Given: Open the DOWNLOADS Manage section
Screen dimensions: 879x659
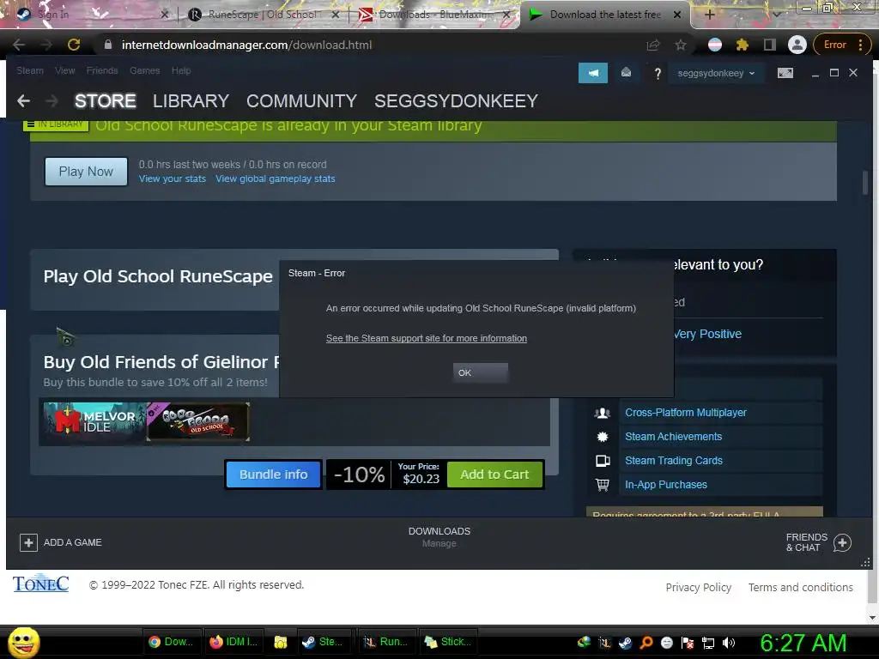Looking at the screenshot, I should pos(439,537).
